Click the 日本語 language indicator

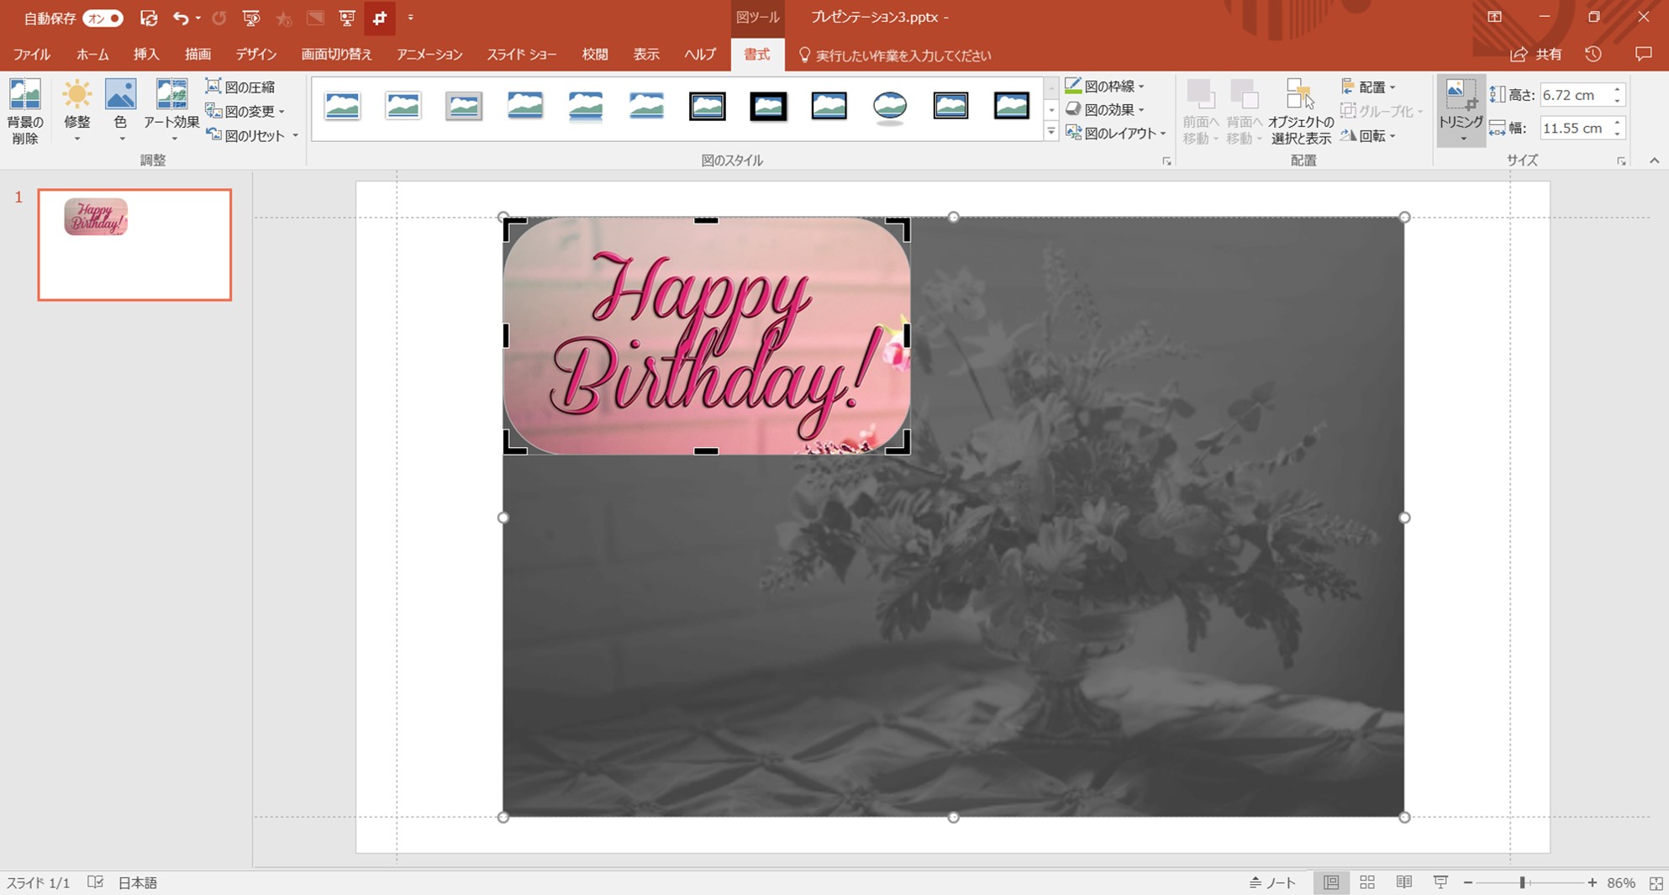click(137, 882)
